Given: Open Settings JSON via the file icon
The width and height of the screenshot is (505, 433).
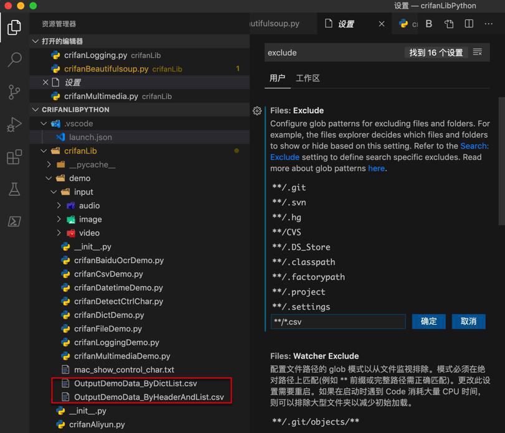Looking at the screenshot, I should [x=448, y=24].
